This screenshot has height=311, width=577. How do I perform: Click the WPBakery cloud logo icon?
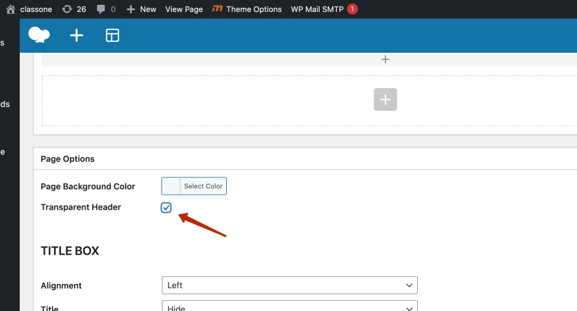click(39, 35)
